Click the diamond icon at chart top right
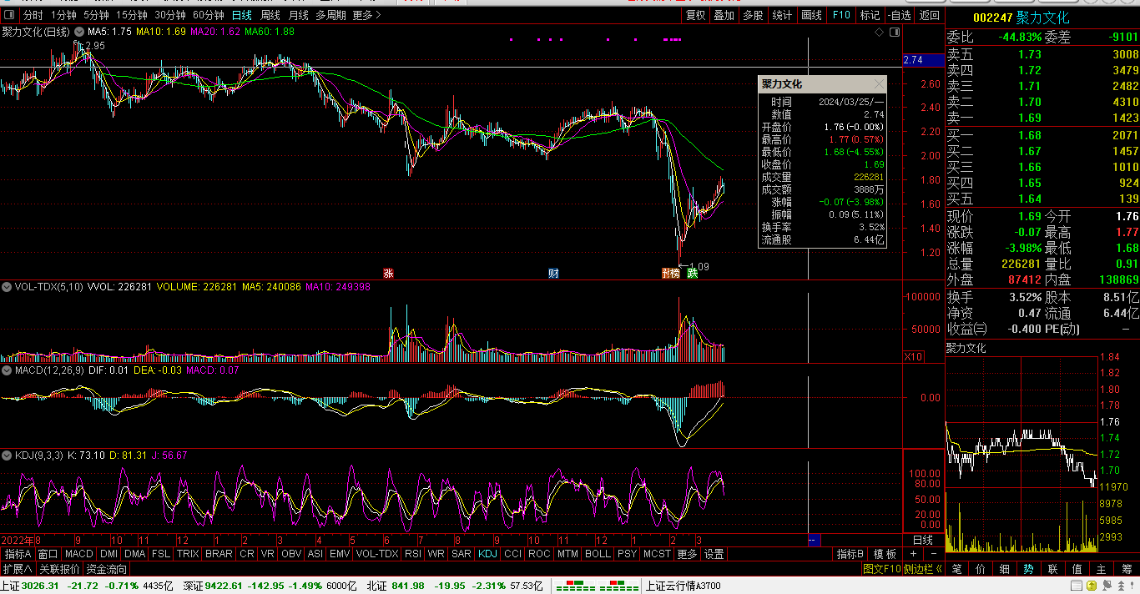Screen dimensions: 1140x594 (x=879, y=32)
